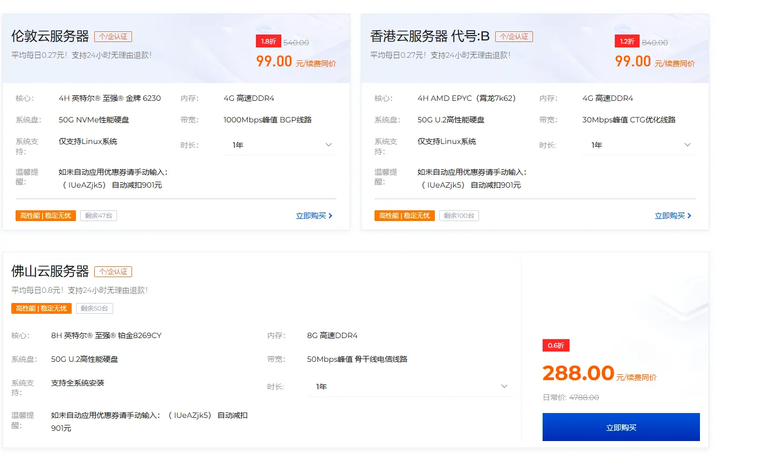Click the 剩余47台 stock badge
This screenshot has height=461, width=770.
pos(99,216)
